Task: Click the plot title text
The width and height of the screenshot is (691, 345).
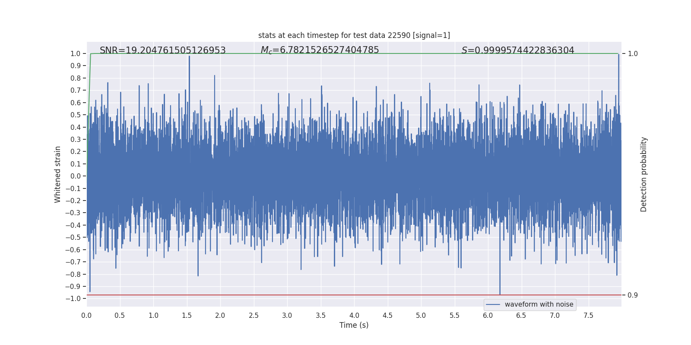Action: [x=354, y=35]
